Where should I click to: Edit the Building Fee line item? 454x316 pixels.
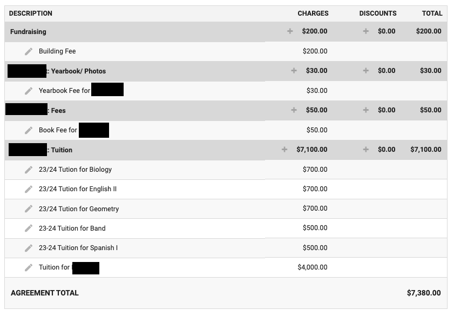[x=29, y=51]
